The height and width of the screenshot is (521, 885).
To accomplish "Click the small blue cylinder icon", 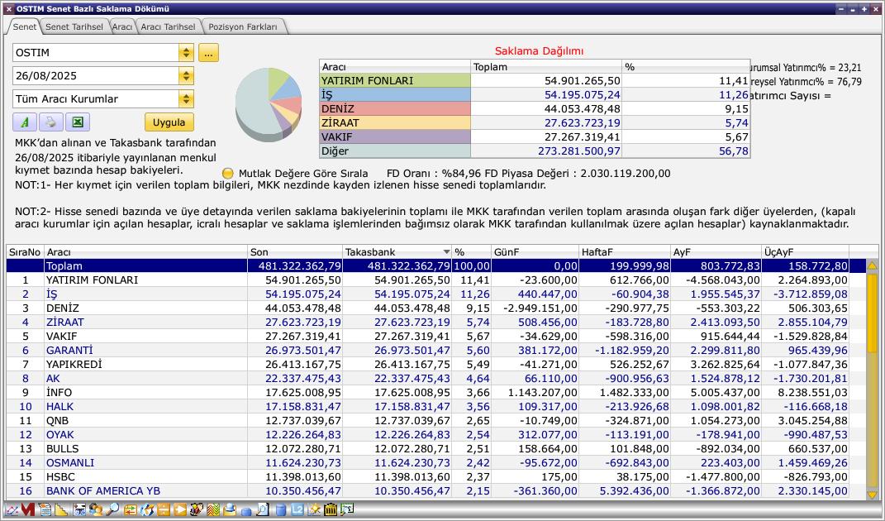I will (x=246, y=511).
